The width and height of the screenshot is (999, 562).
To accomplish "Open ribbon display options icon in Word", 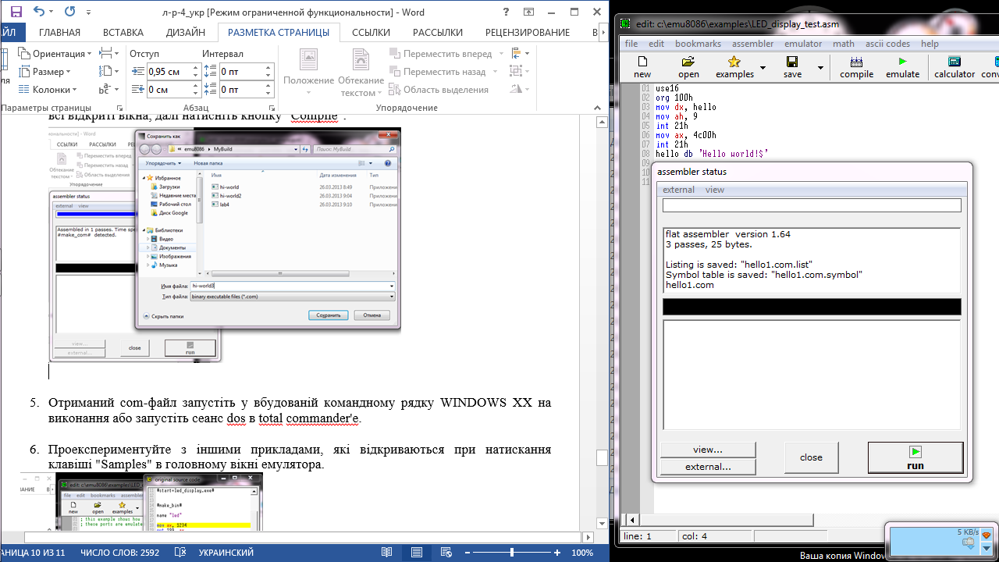I will [529, 12].
